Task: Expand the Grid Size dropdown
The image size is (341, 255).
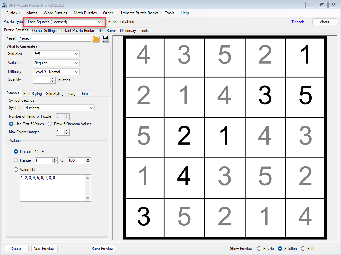Action: pyautogui.click(x=56, y=54)
